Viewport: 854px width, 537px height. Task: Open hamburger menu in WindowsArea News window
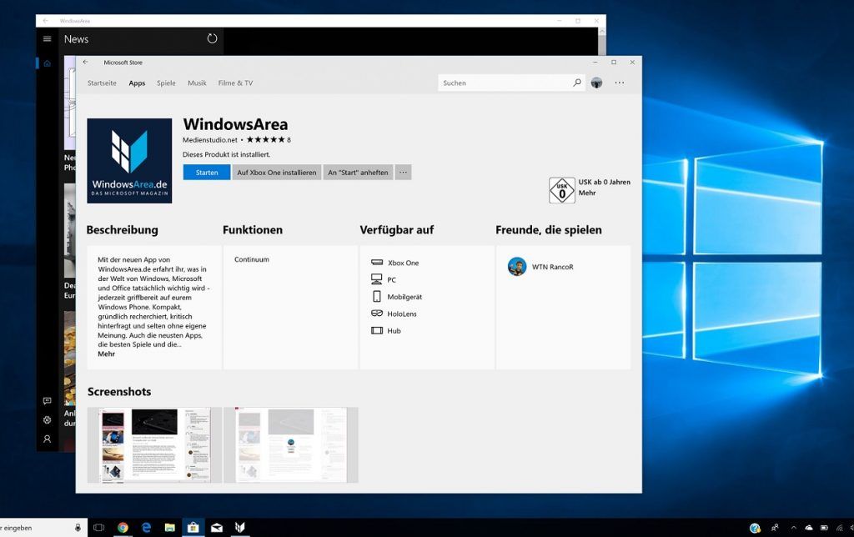coord(48,38)
